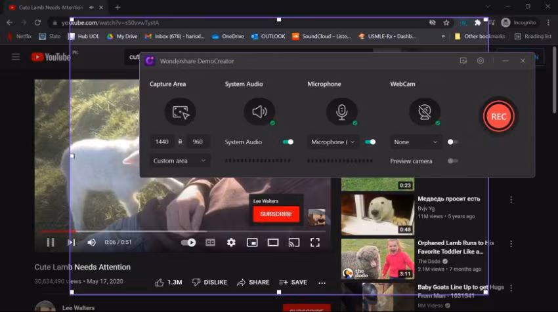Toggle the Microphone switch off

pos(370,142)
